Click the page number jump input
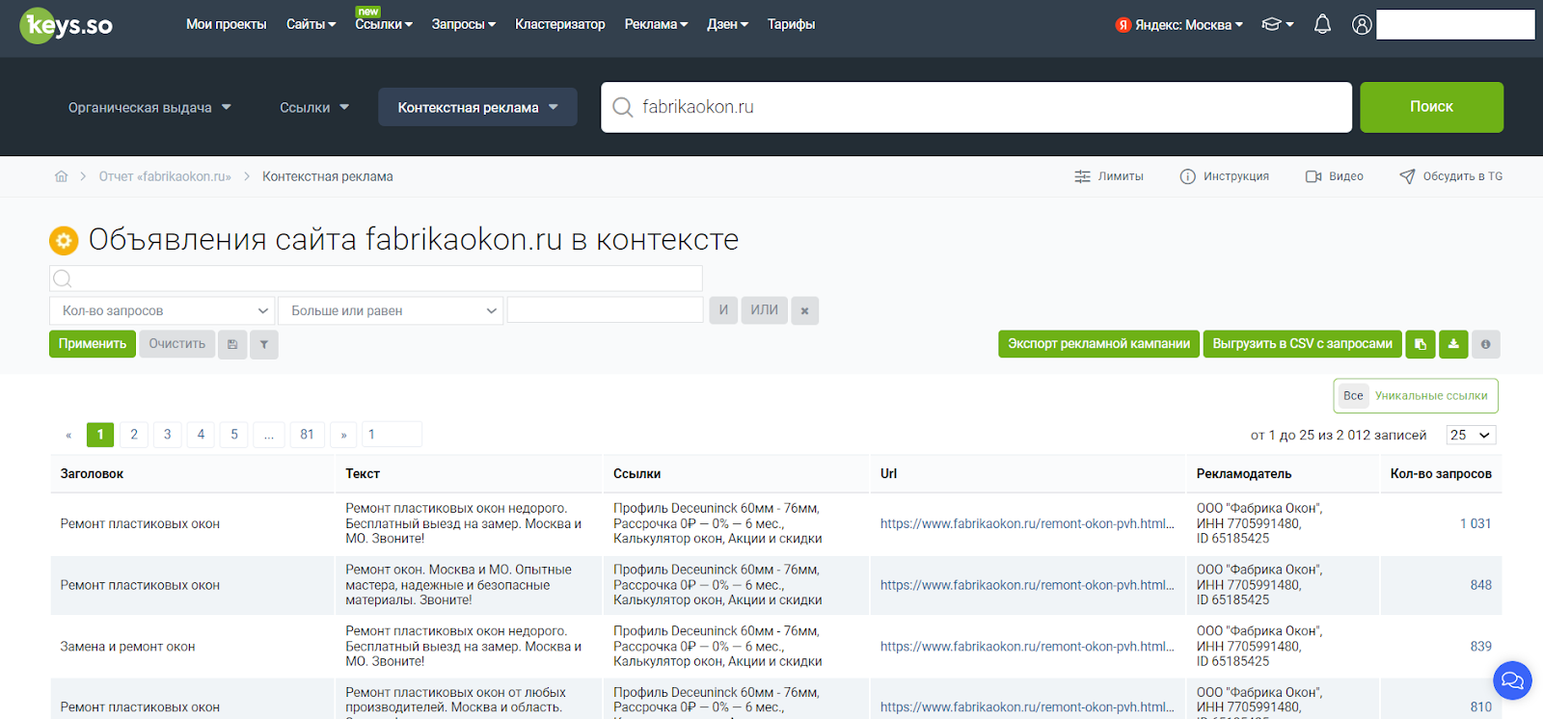 pos(392,435)
